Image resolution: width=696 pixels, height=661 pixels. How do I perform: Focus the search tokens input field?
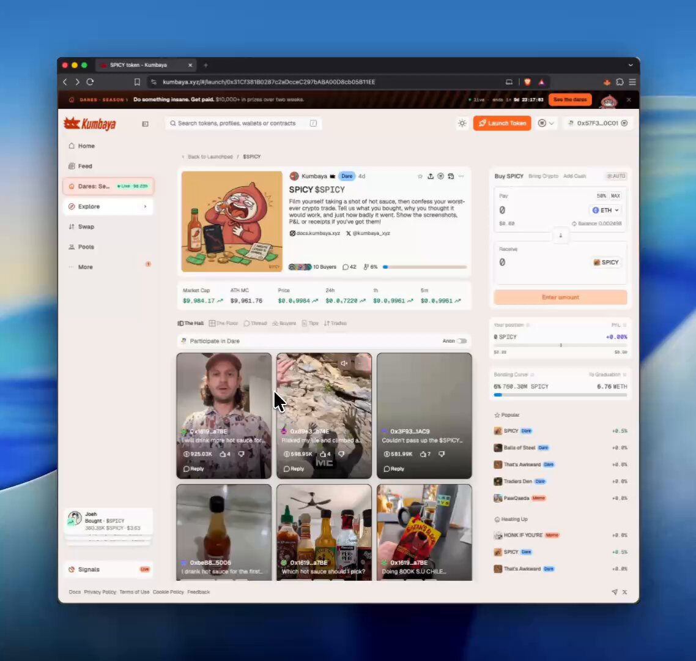[243, 123]
